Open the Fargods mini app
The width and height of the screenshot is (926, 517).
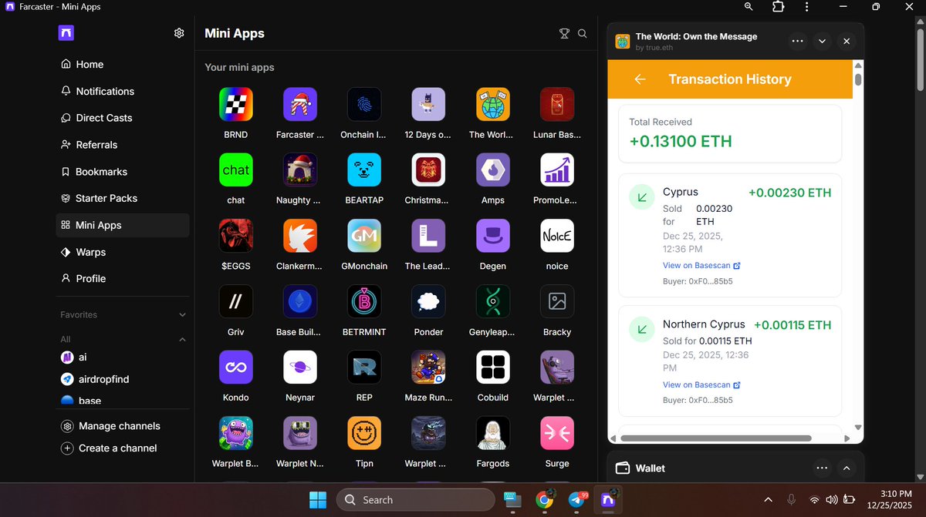(492, 434)
